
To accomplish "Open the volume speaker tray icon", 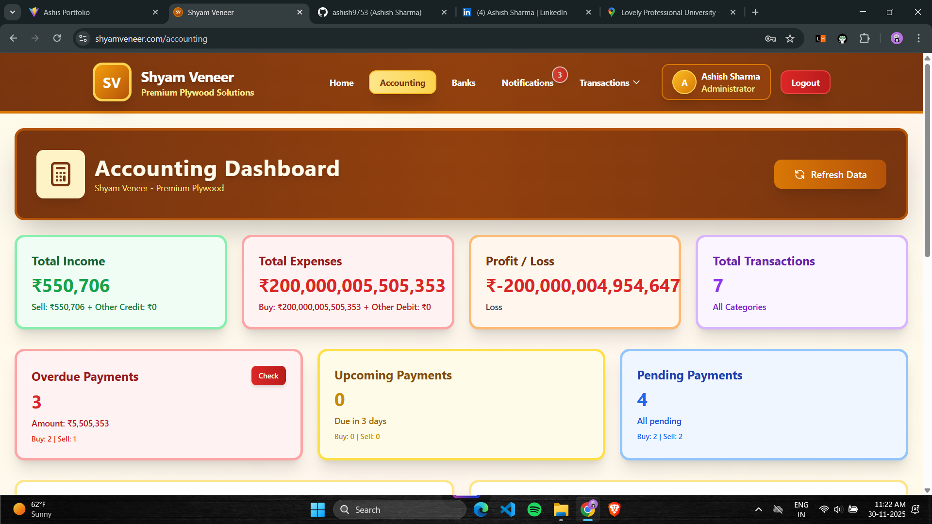I will pyautogui.click(x=838, y=509).
